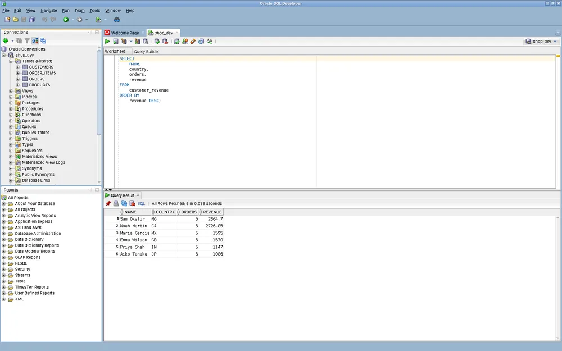Image resolution: width=562 pixels, height=351 pixels.
Task: Switch to the Welcome Page tab
Action: point(124,33)
